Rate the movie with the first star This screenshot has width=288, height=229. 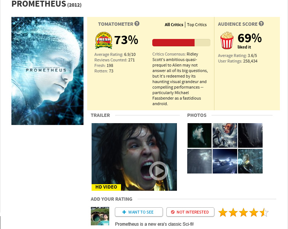tap(223, 212)
